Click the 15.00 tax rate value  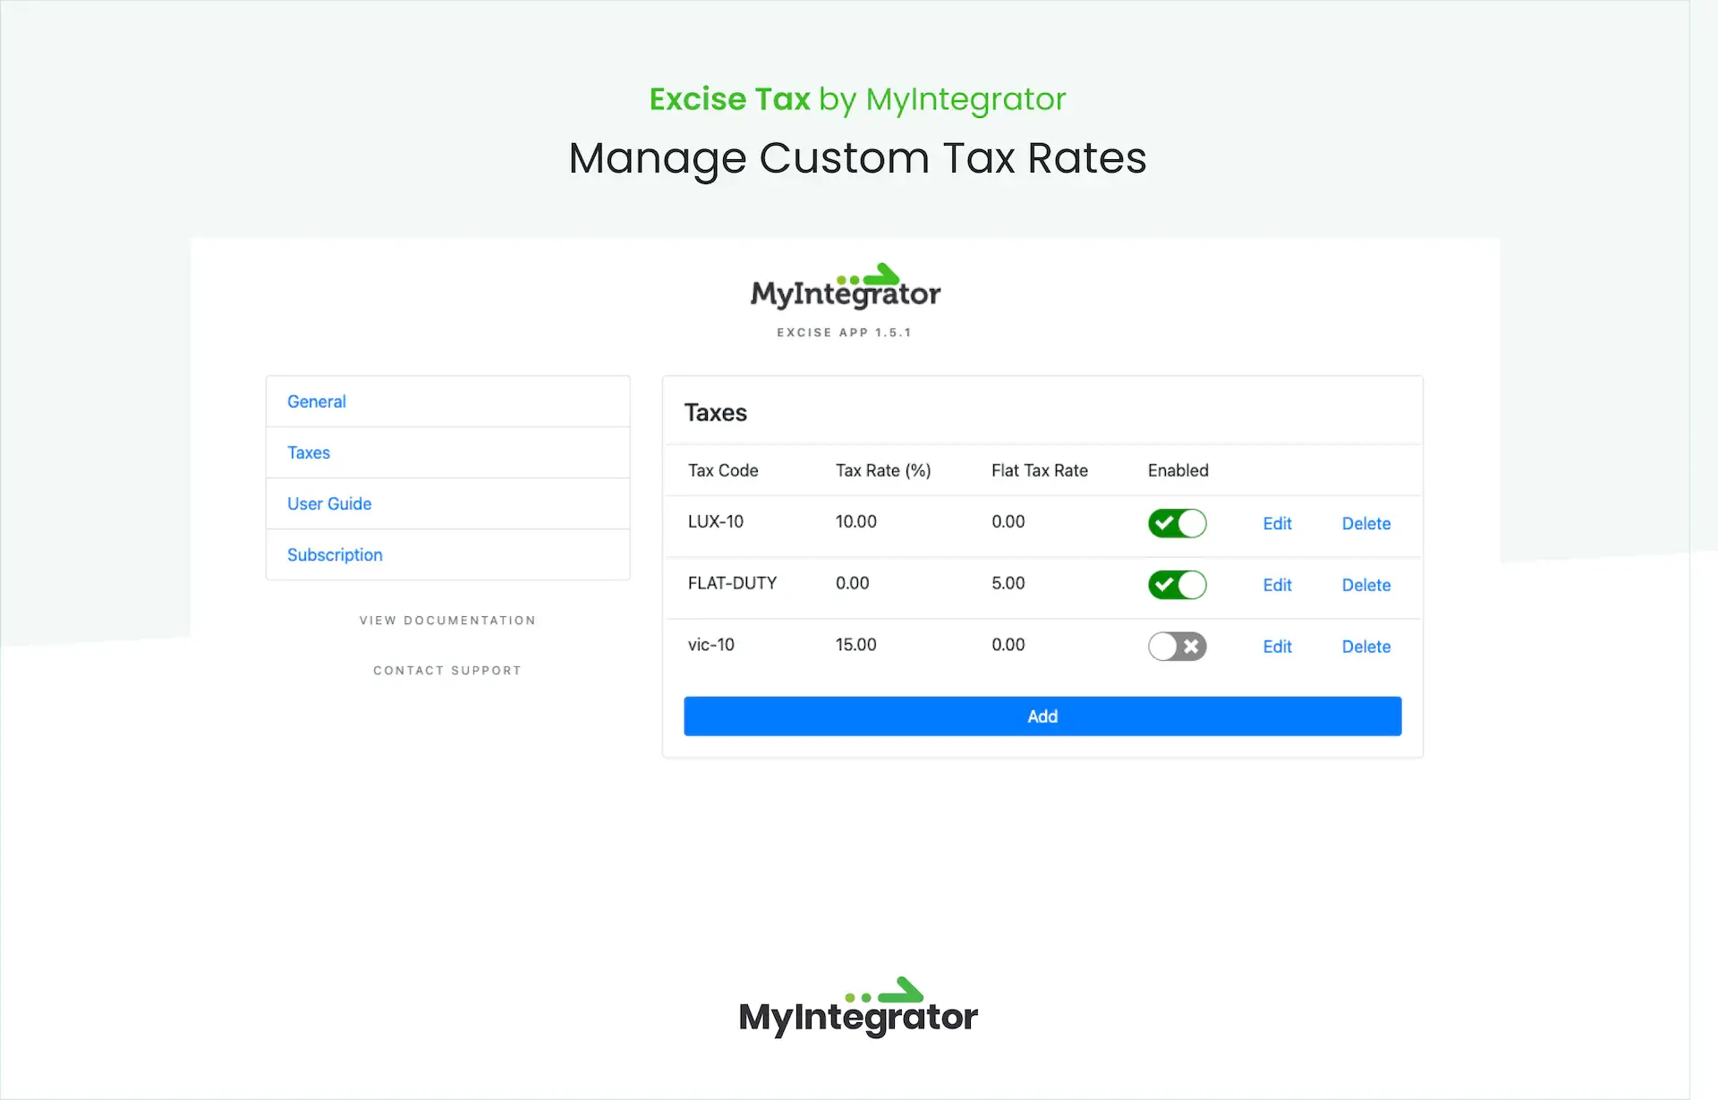[856, 645]
